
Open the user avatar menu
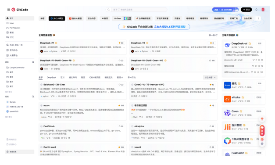click(263, 10)
